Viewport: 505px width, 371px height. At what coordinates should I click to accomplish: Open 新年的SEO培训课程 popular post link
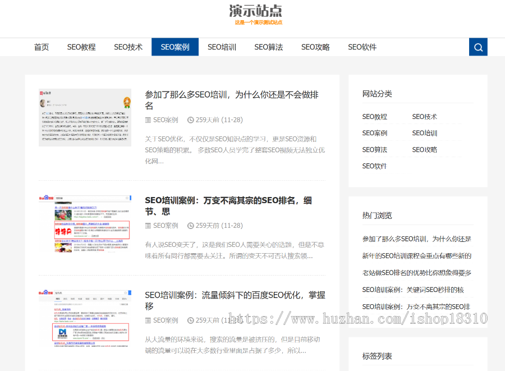tap(416, 256)
